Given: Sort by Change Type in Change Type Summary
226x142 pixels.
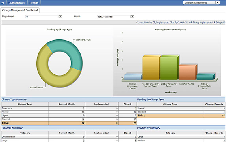Looking at the screenshot, I should coord(25,104).
